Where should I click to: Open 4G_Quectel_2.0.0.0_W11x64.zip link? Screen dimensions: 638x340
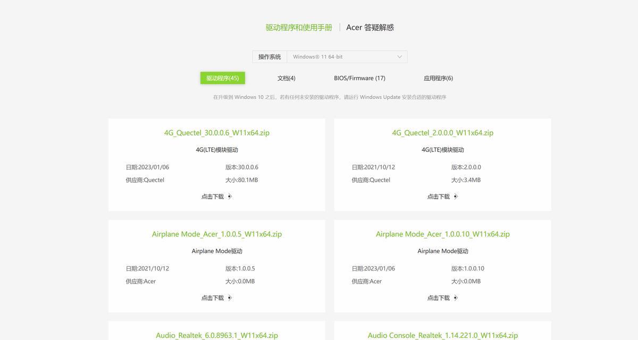pos(443,133)
